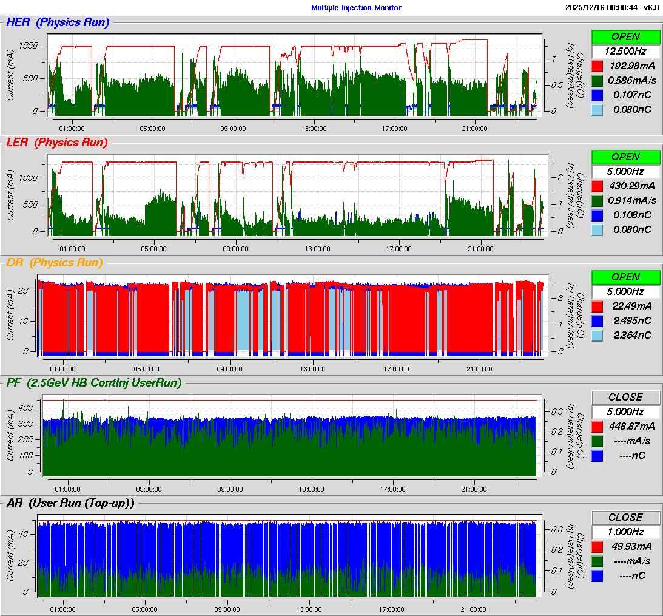Click the LER 5.000Hz frequency field
This screenshot has height=616, width=663.
(x=625, y=171)
